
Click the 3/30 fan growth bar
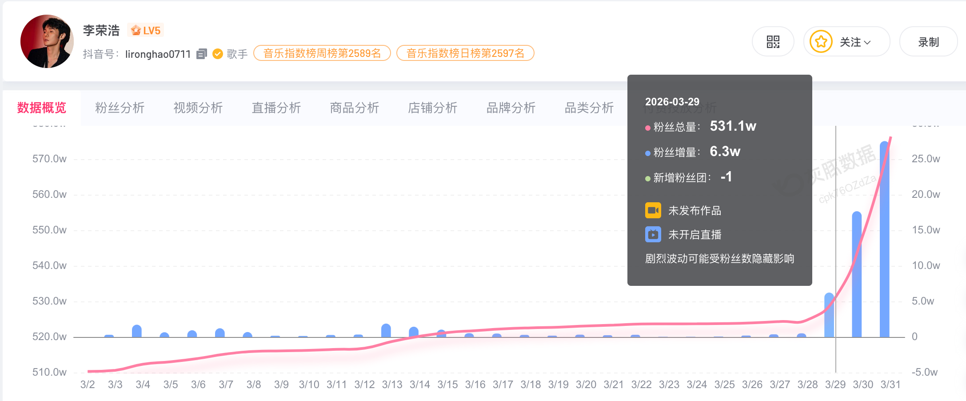tap(857, 276)
